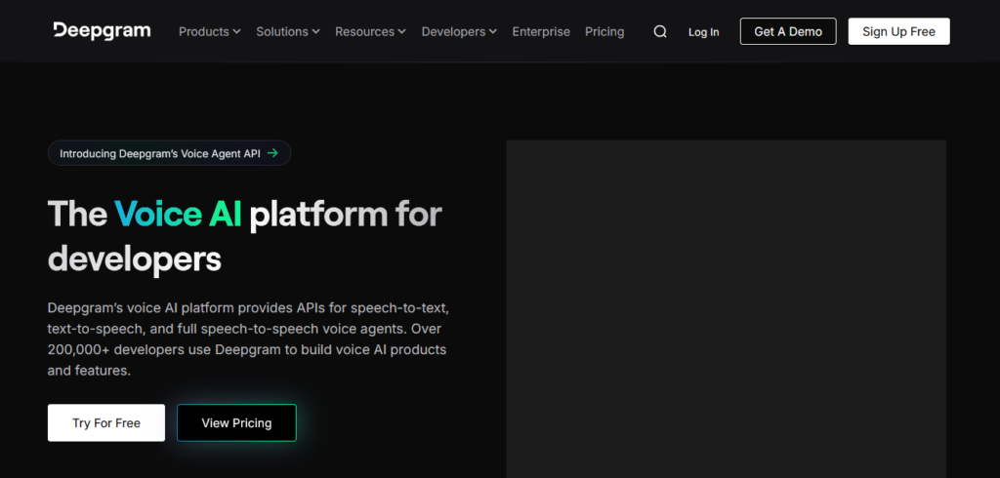Expand the Solutions chevron
Screen dimensions: 1000x478
(315, 32)
